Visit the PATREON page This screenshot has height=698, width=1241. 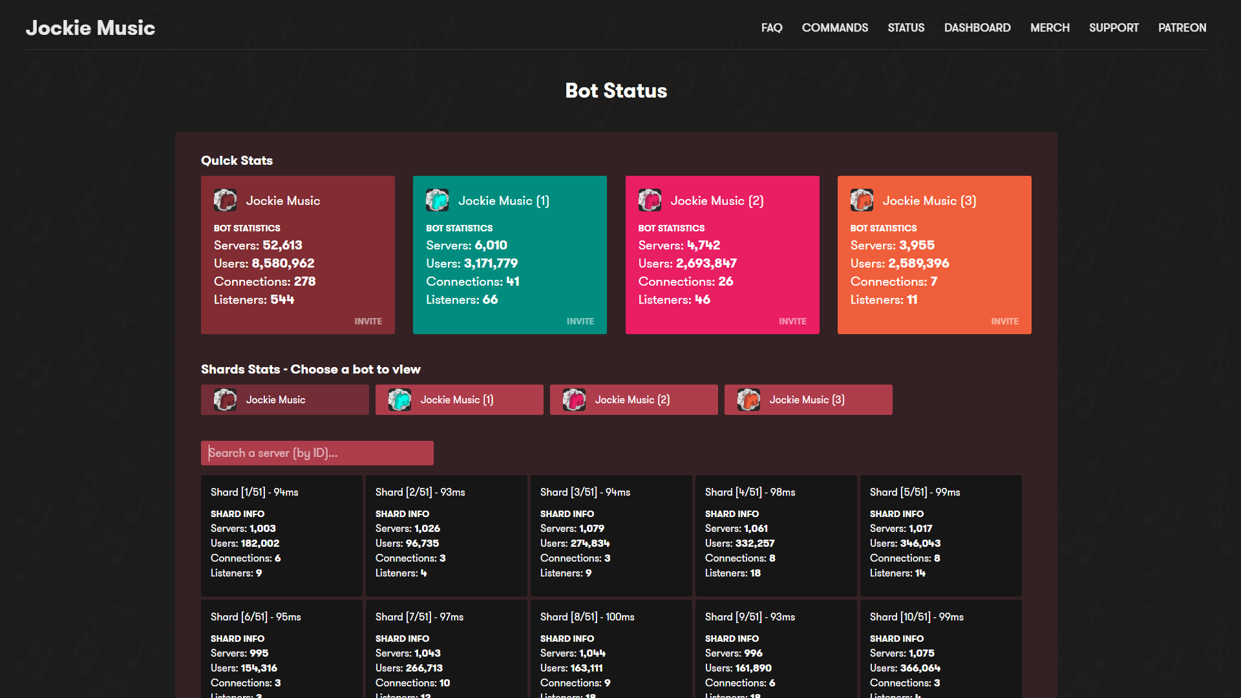click(1182, 28)
